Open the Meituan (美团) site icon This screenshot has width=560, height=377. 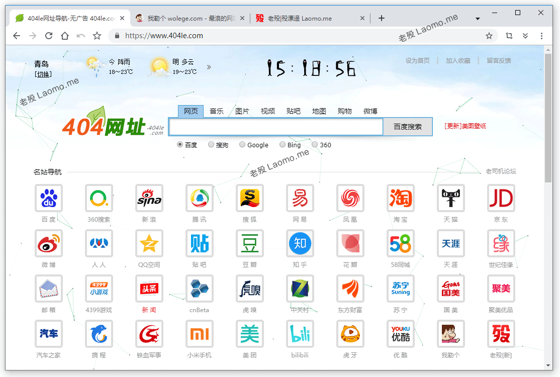pyautogui.click(x=250, y=334)
